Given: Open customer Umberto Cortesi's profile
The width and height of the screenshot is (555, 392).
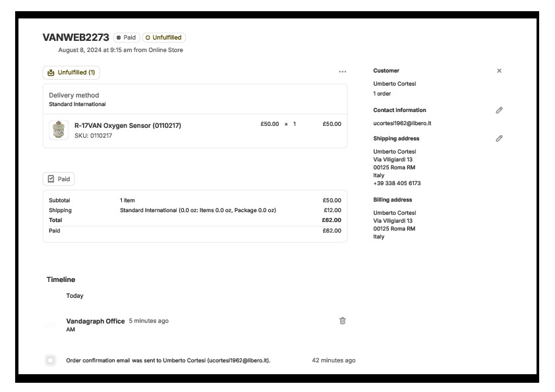Looking at the screenshot, I should (394, 84).
